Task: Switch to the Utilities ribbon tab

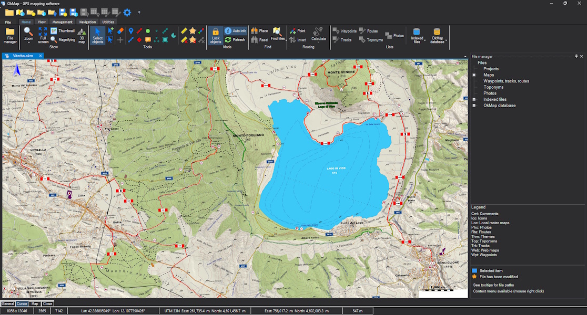Action: point(108,22)
